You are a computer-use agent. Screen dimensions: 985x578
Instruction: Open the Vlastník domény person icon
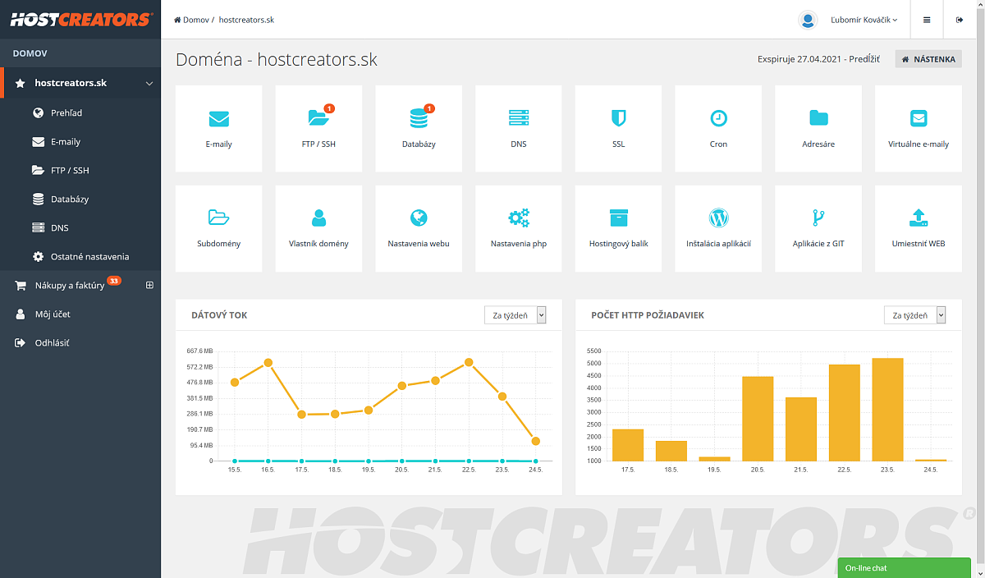[x=318, y=218]
